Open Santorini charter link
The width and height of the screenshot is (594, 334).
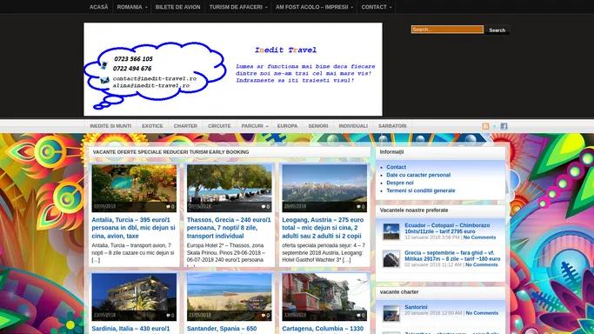point(416,307)
